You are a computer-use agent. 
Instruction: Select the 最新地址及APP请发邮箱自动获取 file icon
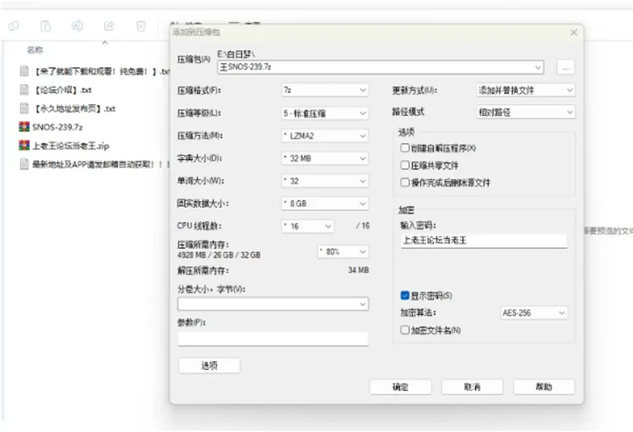click(24, 164)
